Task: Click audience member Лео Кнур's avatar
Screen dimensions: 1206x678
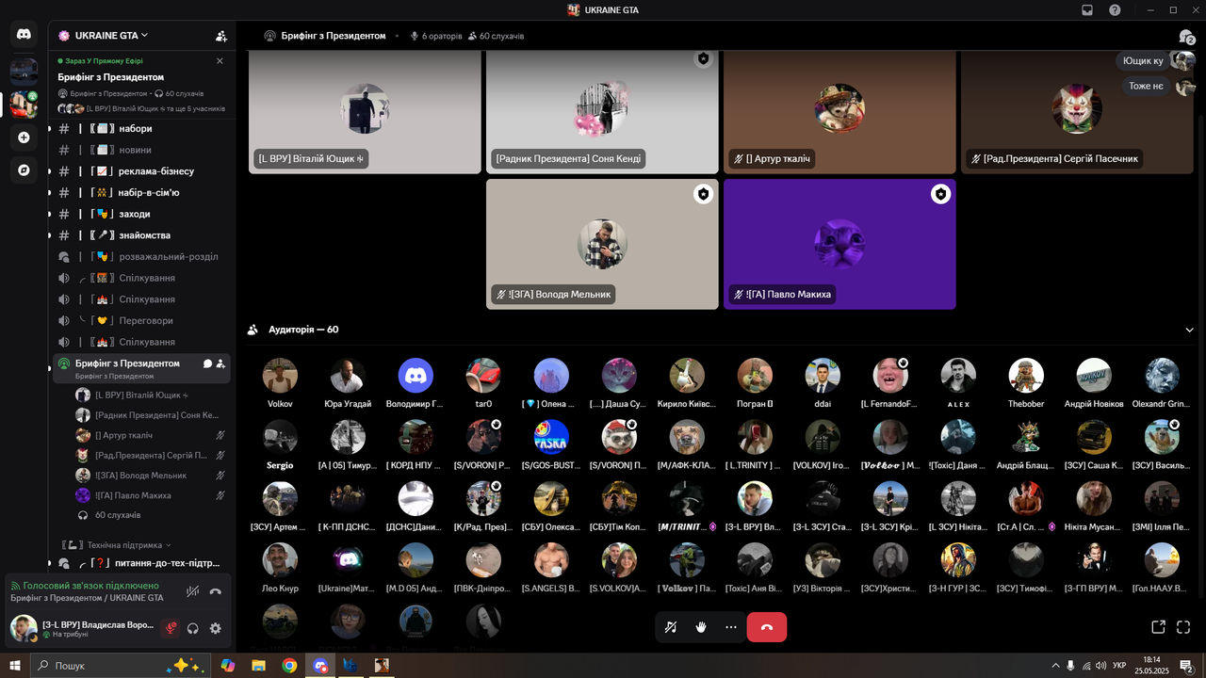Action: tap(280, 559)
